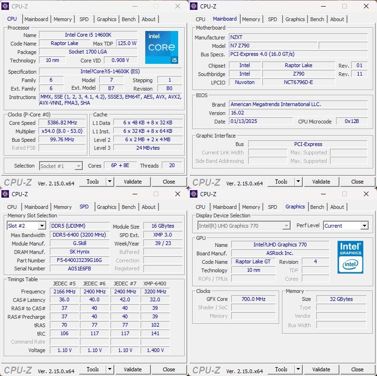The image size is (377, 376).
Task: Click the Core Speed value field
Action: pos(63,123)
